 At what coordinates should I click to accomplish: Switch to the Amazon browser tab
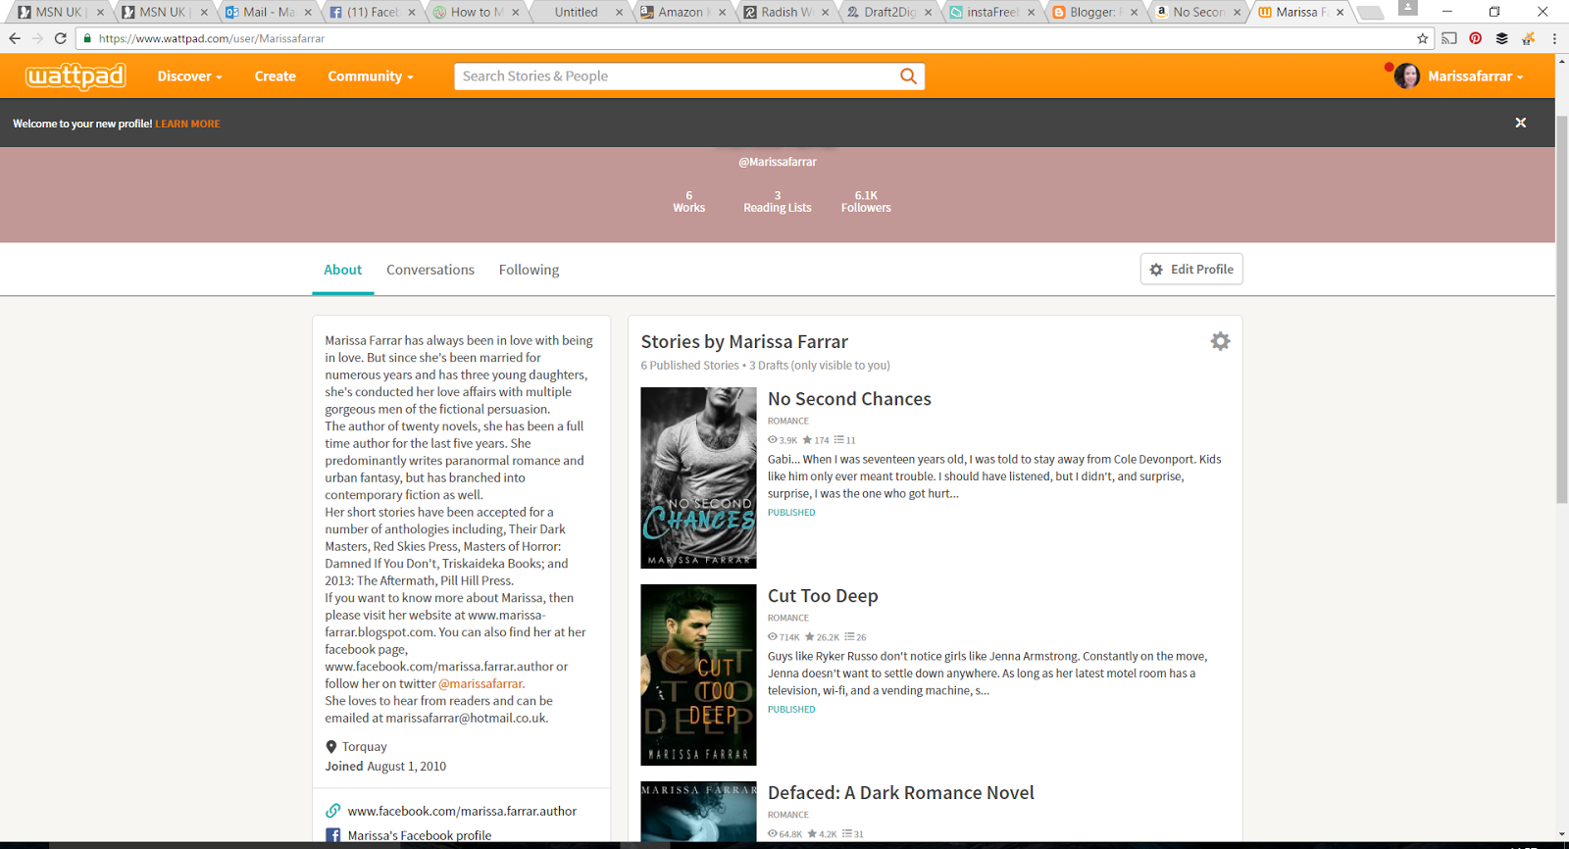pyautogui.click(x=680, y=12)
